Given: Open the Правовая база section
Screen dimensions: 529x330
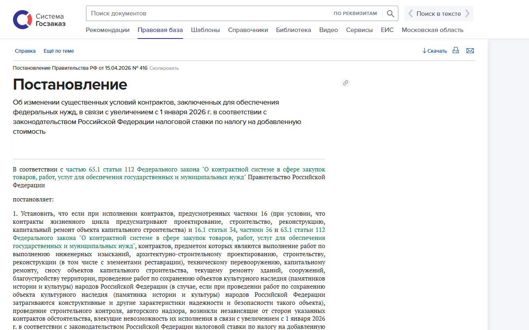Looking at the screenshot, I should coord(160,30).
